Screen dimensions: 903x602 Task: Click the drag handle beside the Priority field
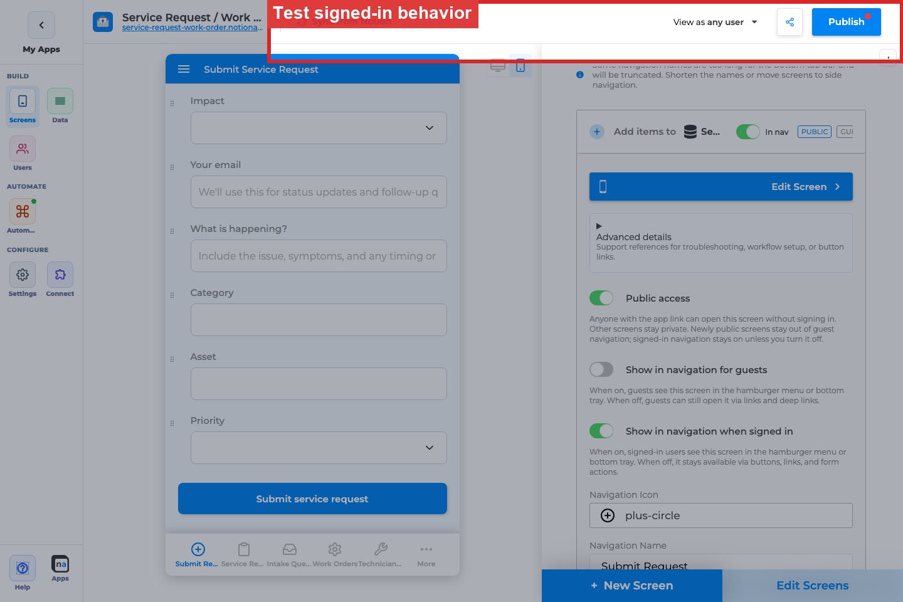click(x=172, y=423)
